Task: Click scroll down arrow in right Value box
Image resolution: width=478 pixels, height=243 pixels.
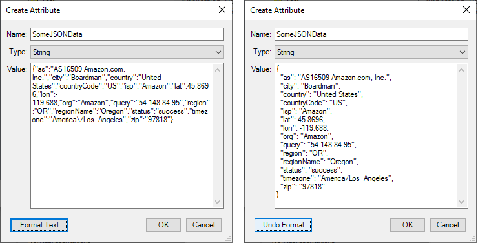Action: [x=462, y=202]
